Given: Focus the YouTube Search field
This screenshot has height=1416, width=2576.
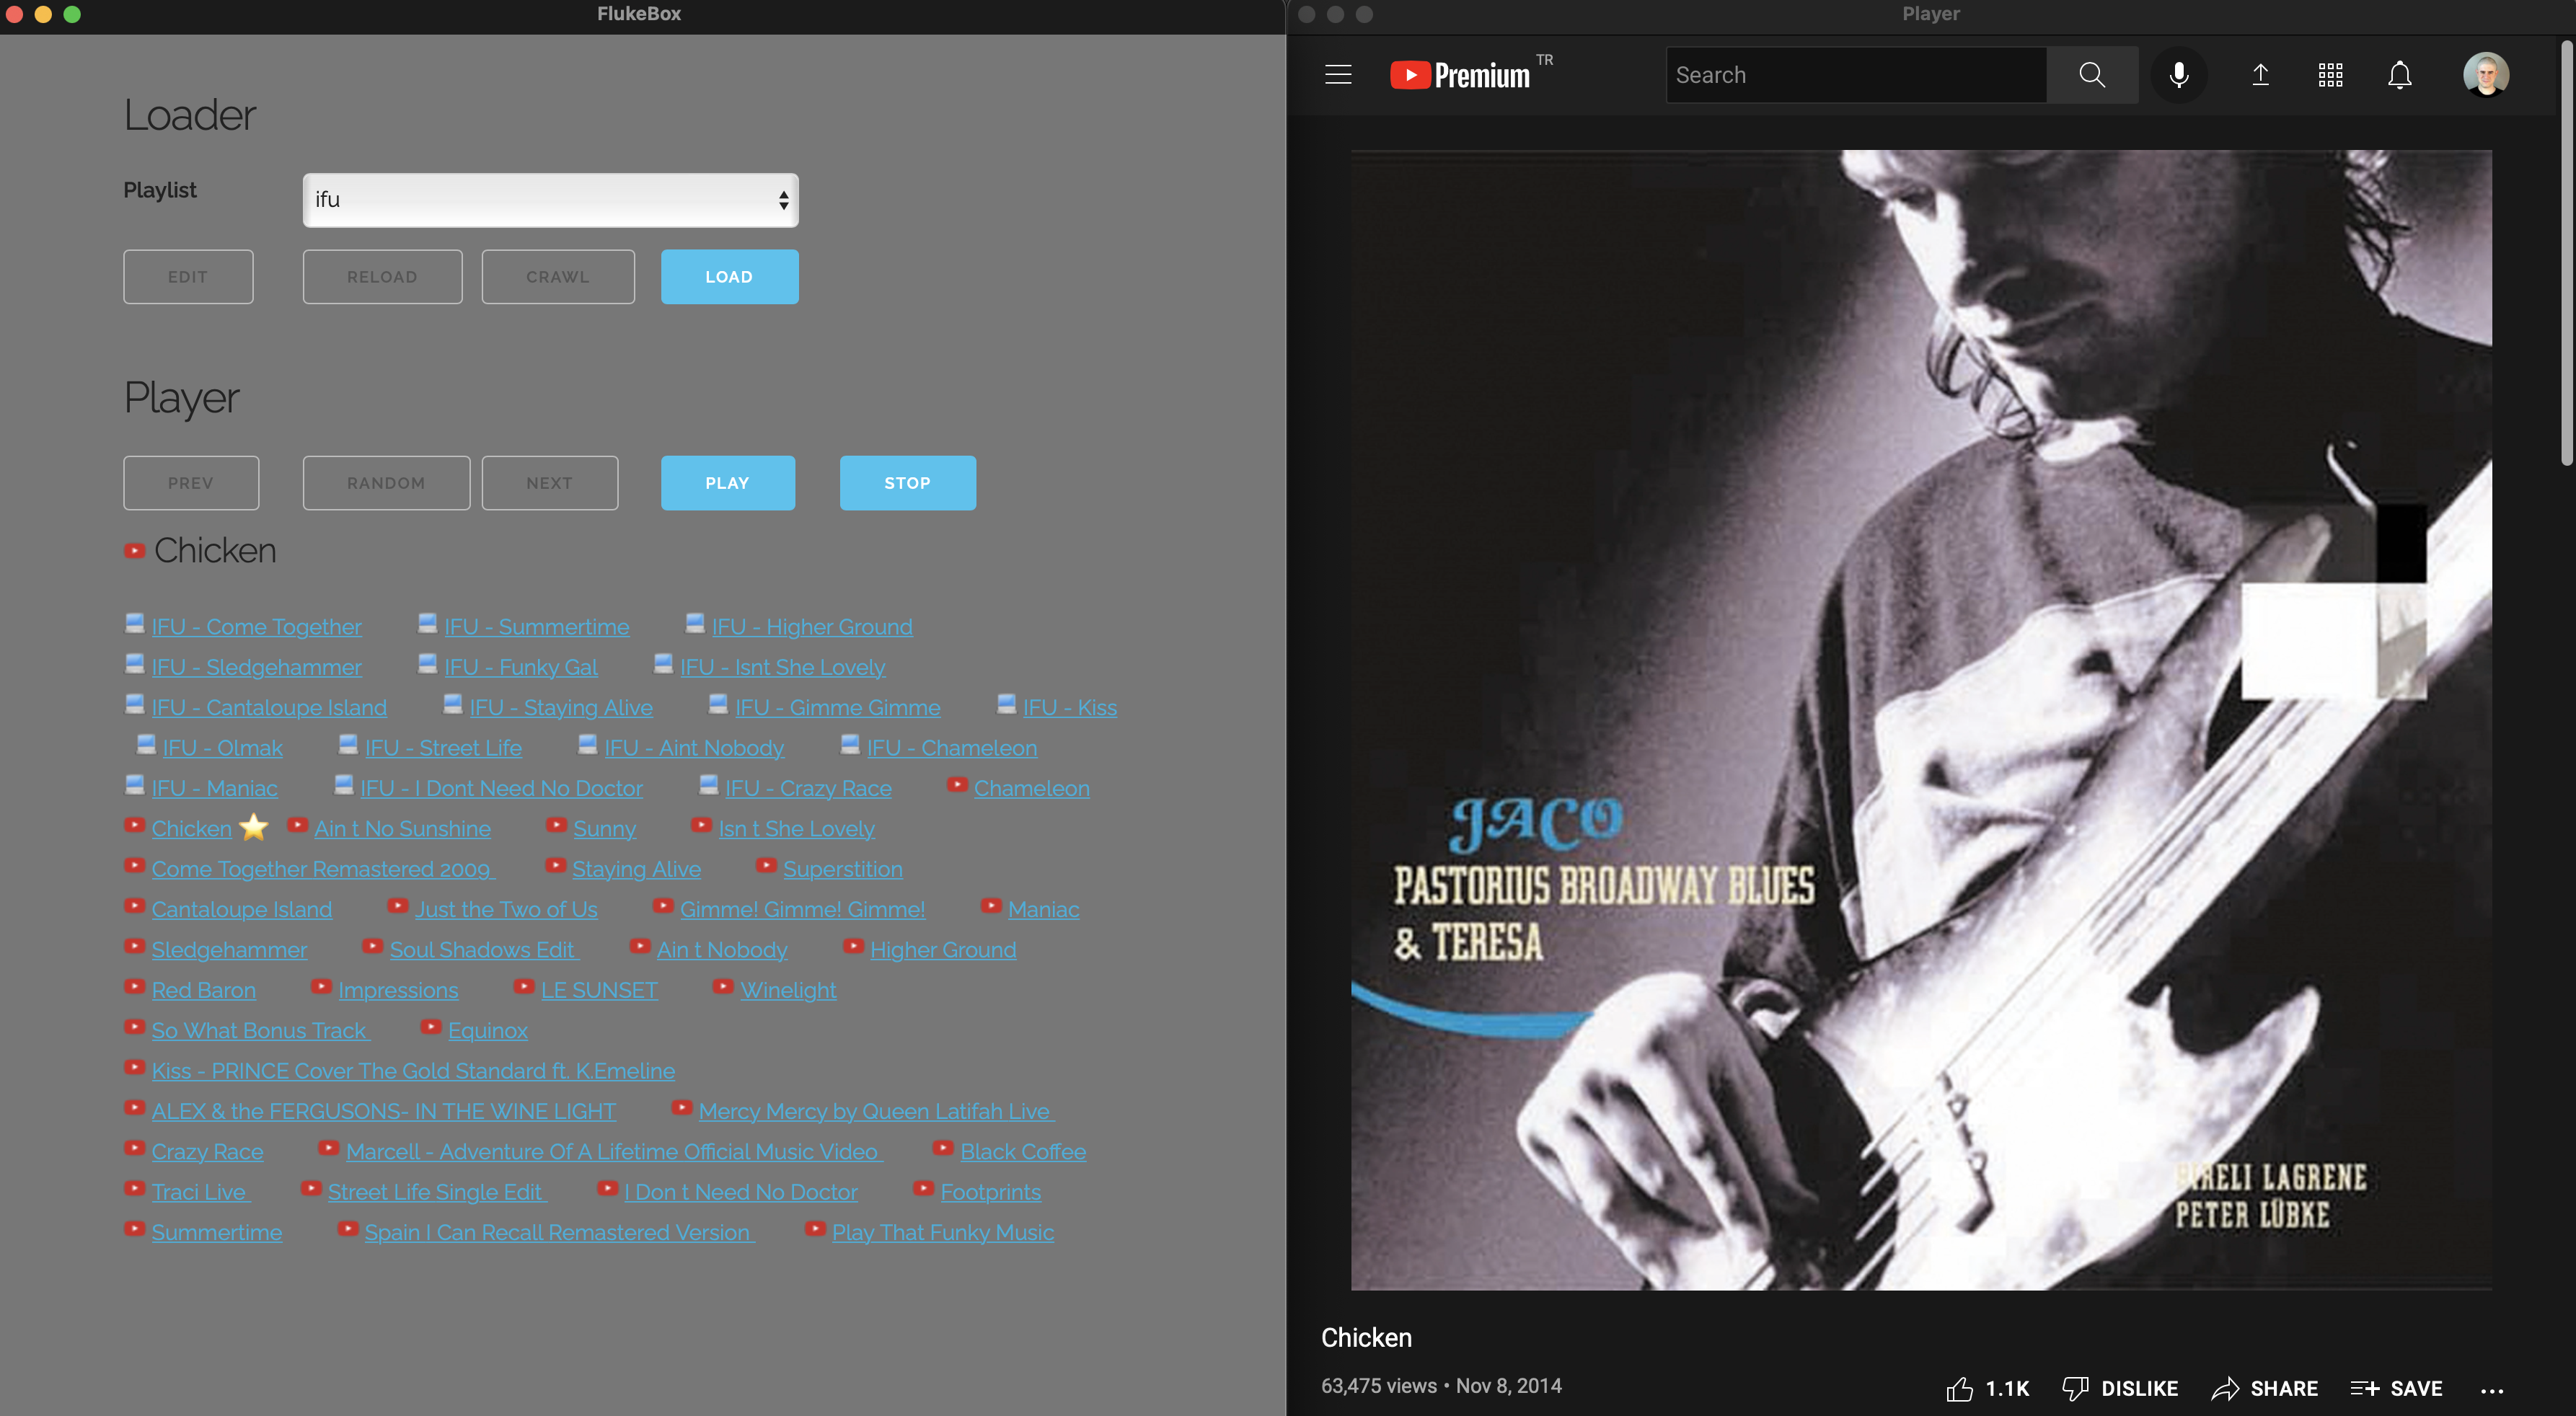Looking at the screenshot, I should [x=1855, y=75].
